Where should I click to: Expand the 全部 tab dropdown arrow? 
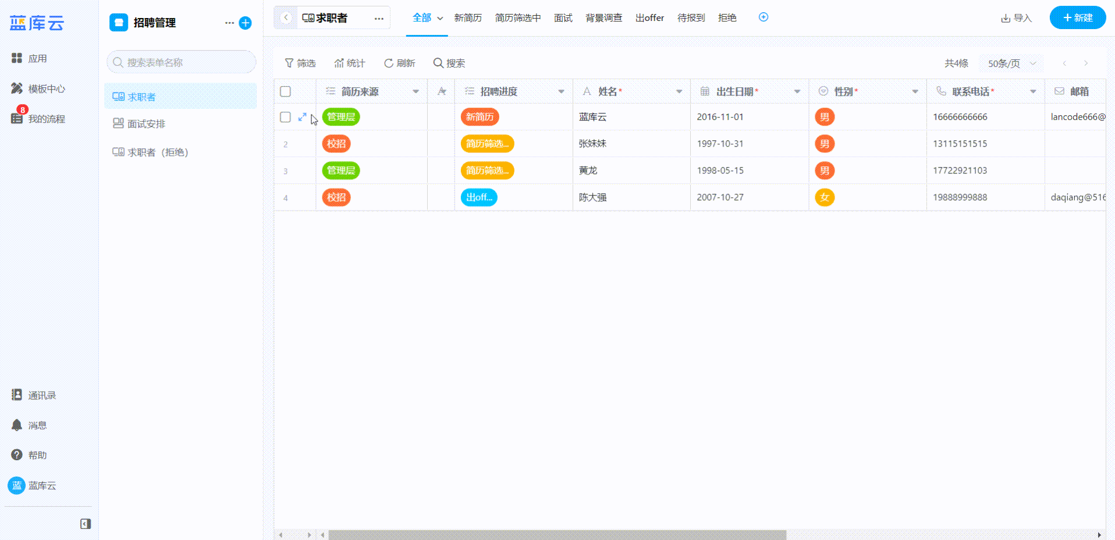pyautogui.click(x=440, y=18)
